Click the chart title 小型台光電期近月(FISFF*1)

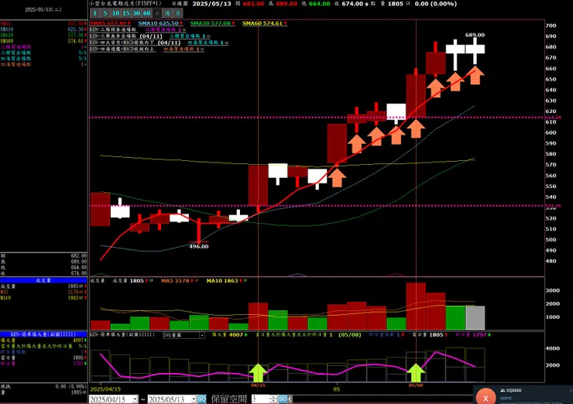[125, 4]
